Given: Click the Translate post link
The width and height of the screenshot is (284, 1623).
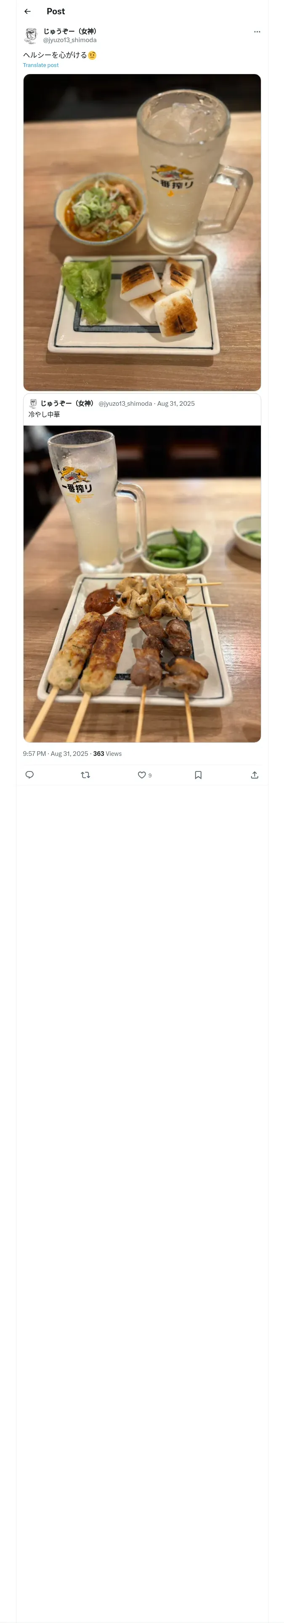Looking at the screenshot, I should [41, 65].
